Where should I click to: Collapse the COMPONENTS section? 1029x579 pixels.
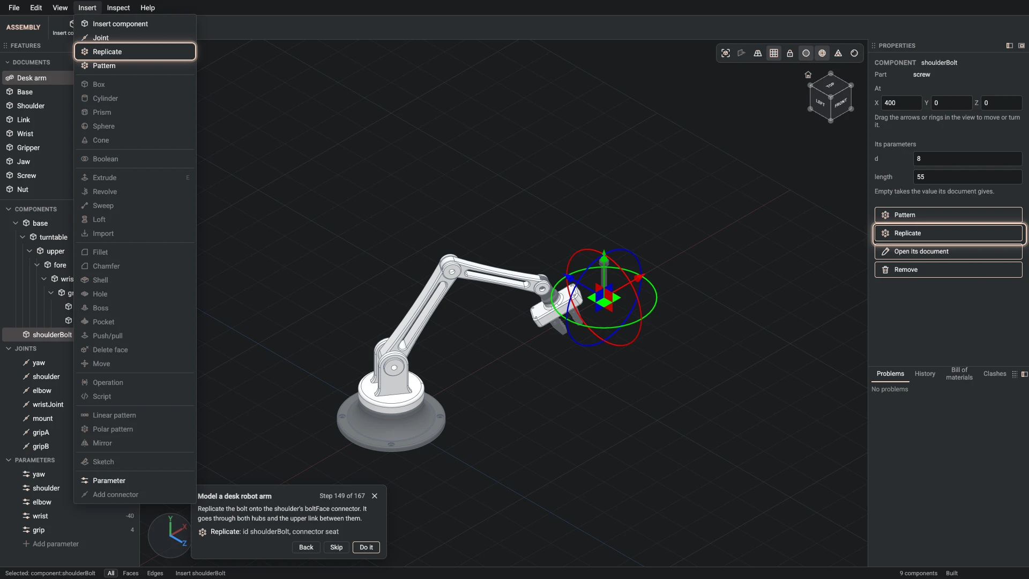pyautogui.click(x=8, y=209)
